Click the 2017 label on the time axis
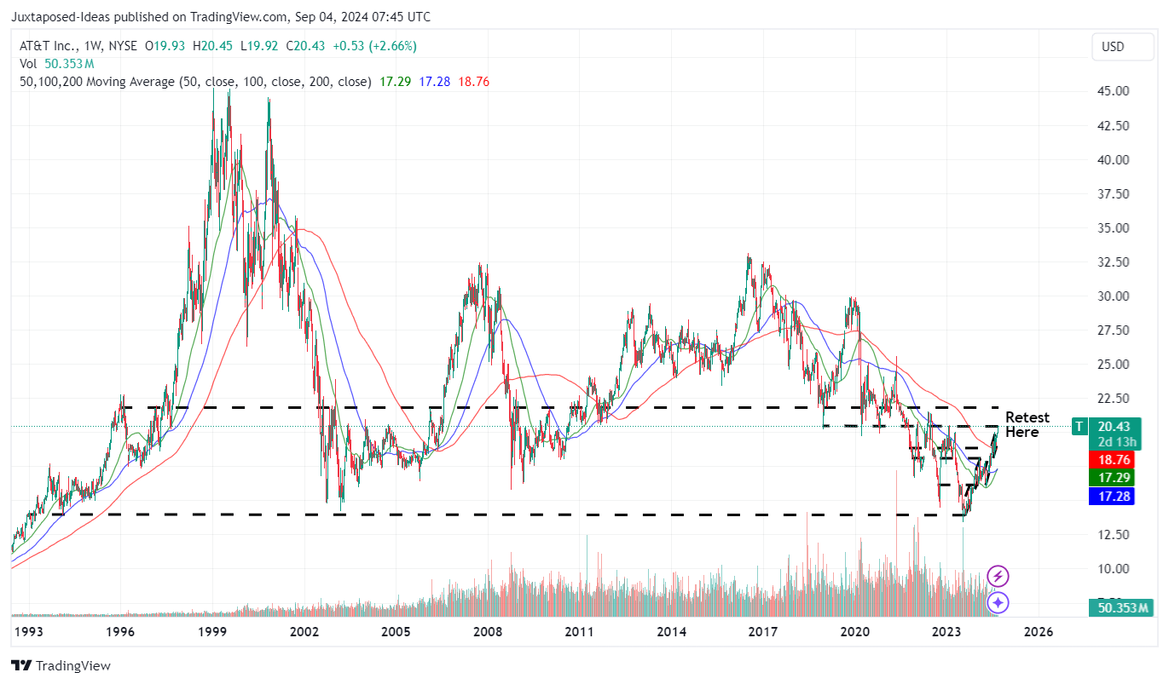The width and height of the screenshot is (1169, 684). coord(763,632)
